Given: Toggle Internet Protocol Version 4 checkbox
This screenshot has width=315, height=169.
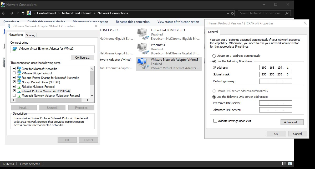Looking at the screenshot, I should coord(14,91).
